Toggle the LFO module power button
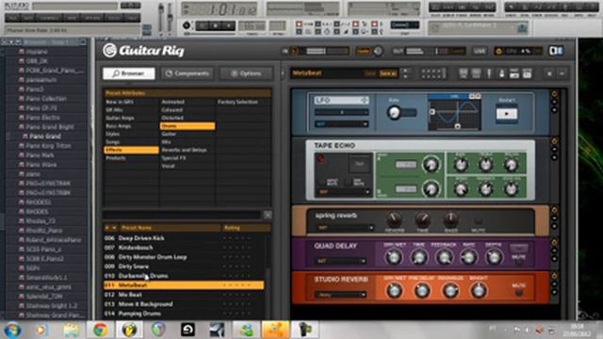The height and width of the screenshot is (339, 603). click(x=554, y=94)
